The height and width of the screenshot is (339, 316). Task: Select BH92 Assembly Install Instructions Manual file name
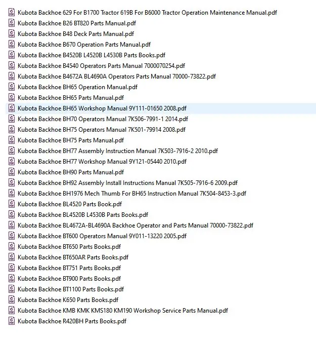coord(128,183)
